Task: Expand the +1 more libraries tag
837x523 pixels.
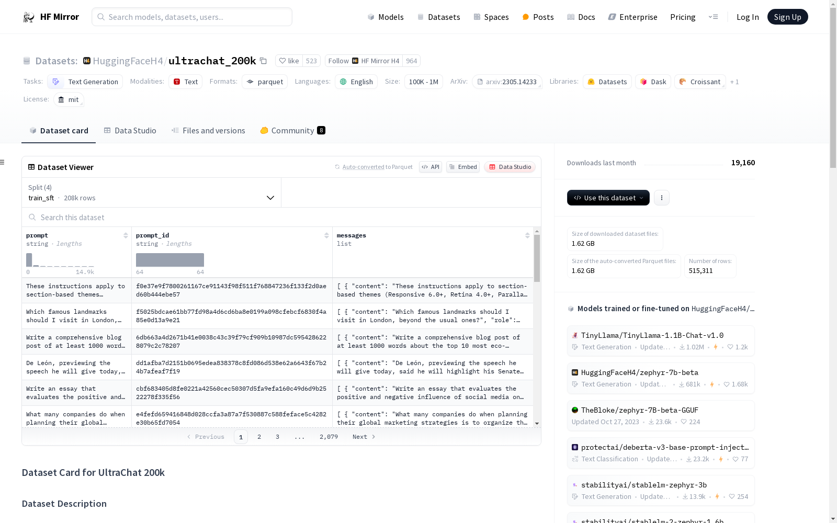Action: [x=734, y=82]
